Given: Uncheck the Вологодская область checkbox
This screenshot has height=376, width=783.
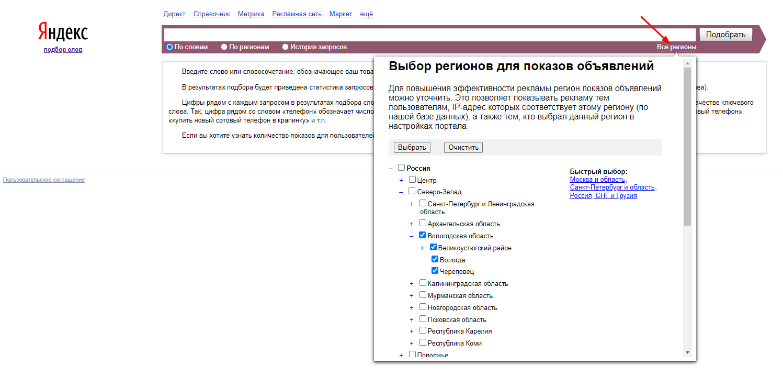Looking at the screenshot, I should tap(423, 235).
